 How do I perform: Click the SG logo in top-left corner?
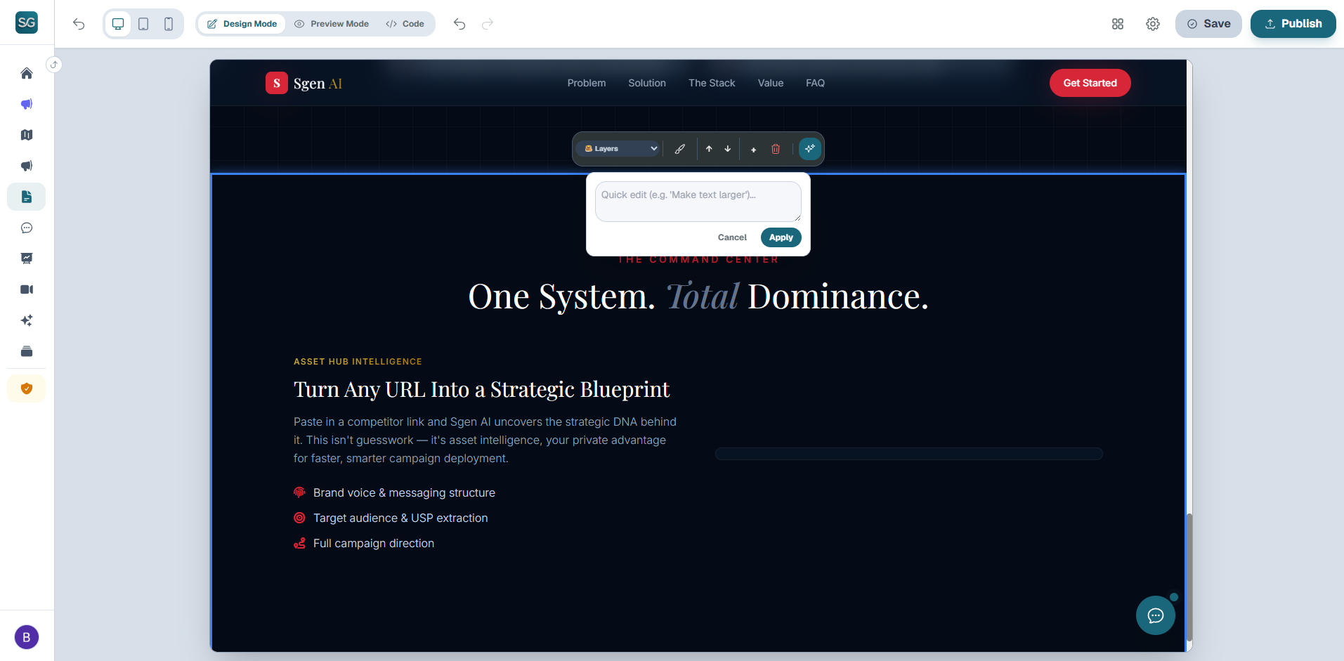click(x=27, y=22)
